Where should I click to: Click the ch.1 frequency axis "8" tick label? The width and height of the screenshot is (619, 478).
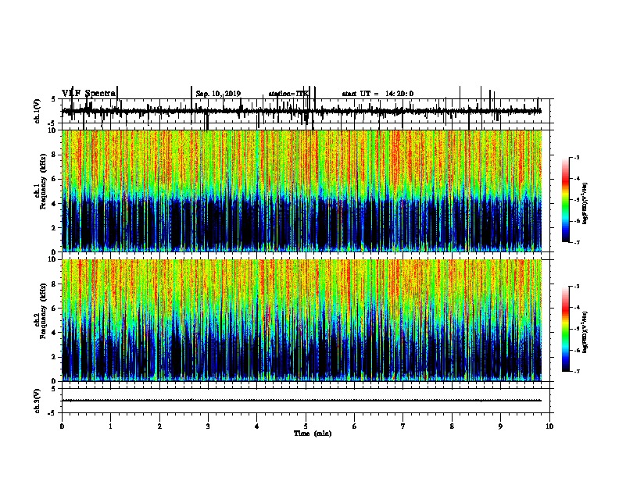point(55,155)
